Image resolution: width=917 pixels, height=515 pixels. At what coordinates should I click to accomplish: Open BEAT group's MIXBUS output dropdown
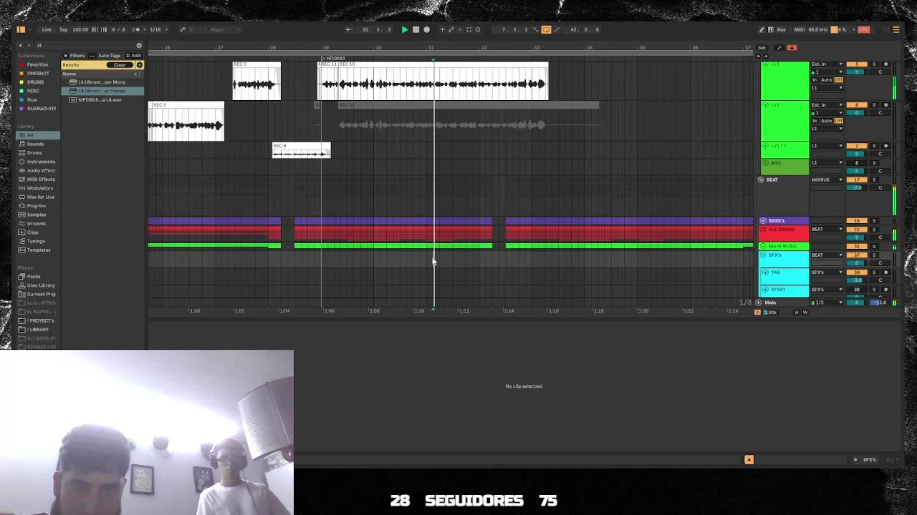click(x=827, y=180)
